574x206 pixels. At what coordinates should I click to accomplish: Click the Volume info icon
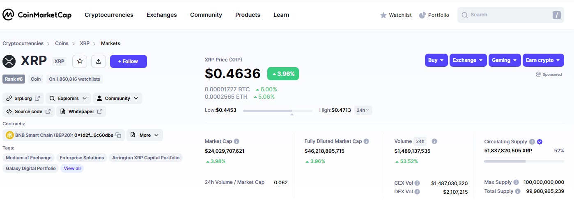tap(434, 141)
